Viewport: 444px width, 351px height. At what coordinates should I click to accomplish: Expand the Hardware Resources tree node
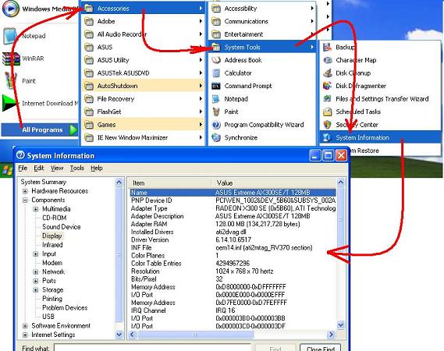pyautogui.click(x=25, y=191)
